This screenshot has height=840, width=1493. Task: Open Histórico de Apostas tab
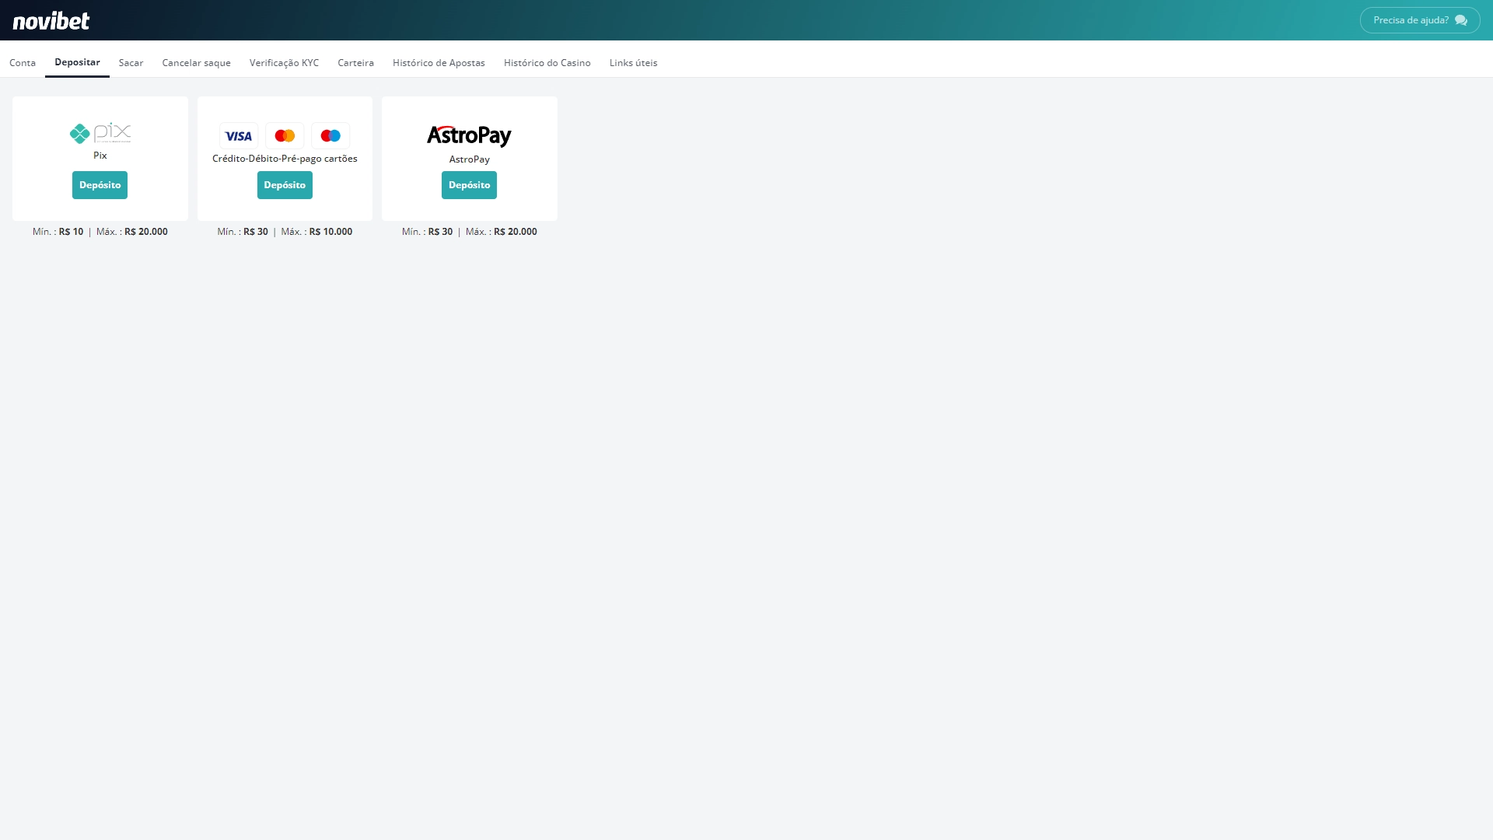(439, 63)
